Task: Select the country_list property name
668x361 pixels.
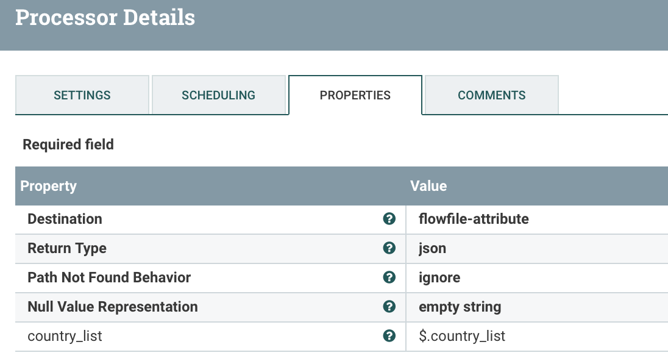Action: click(x=65, y=336)
